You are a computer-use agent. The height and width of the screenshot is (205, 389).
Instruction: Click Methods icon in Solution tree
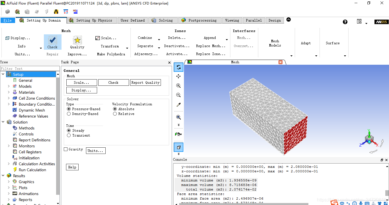(x=15, y=128)
